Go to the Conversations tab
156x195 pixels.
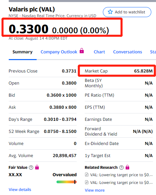pyautogui.click(x=127, y=52)
